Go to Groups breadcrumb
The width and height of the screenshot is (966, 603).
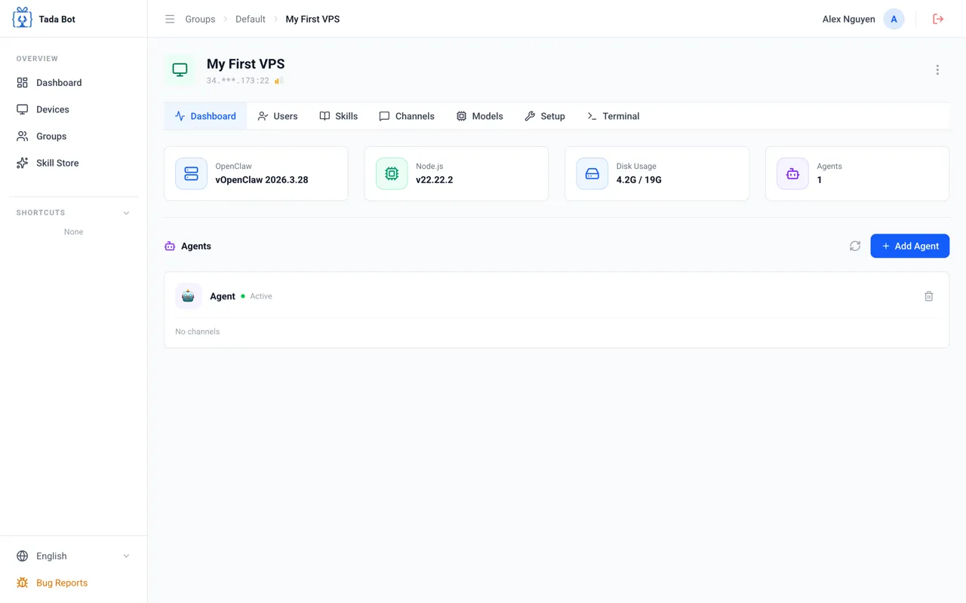click(200, 19)
